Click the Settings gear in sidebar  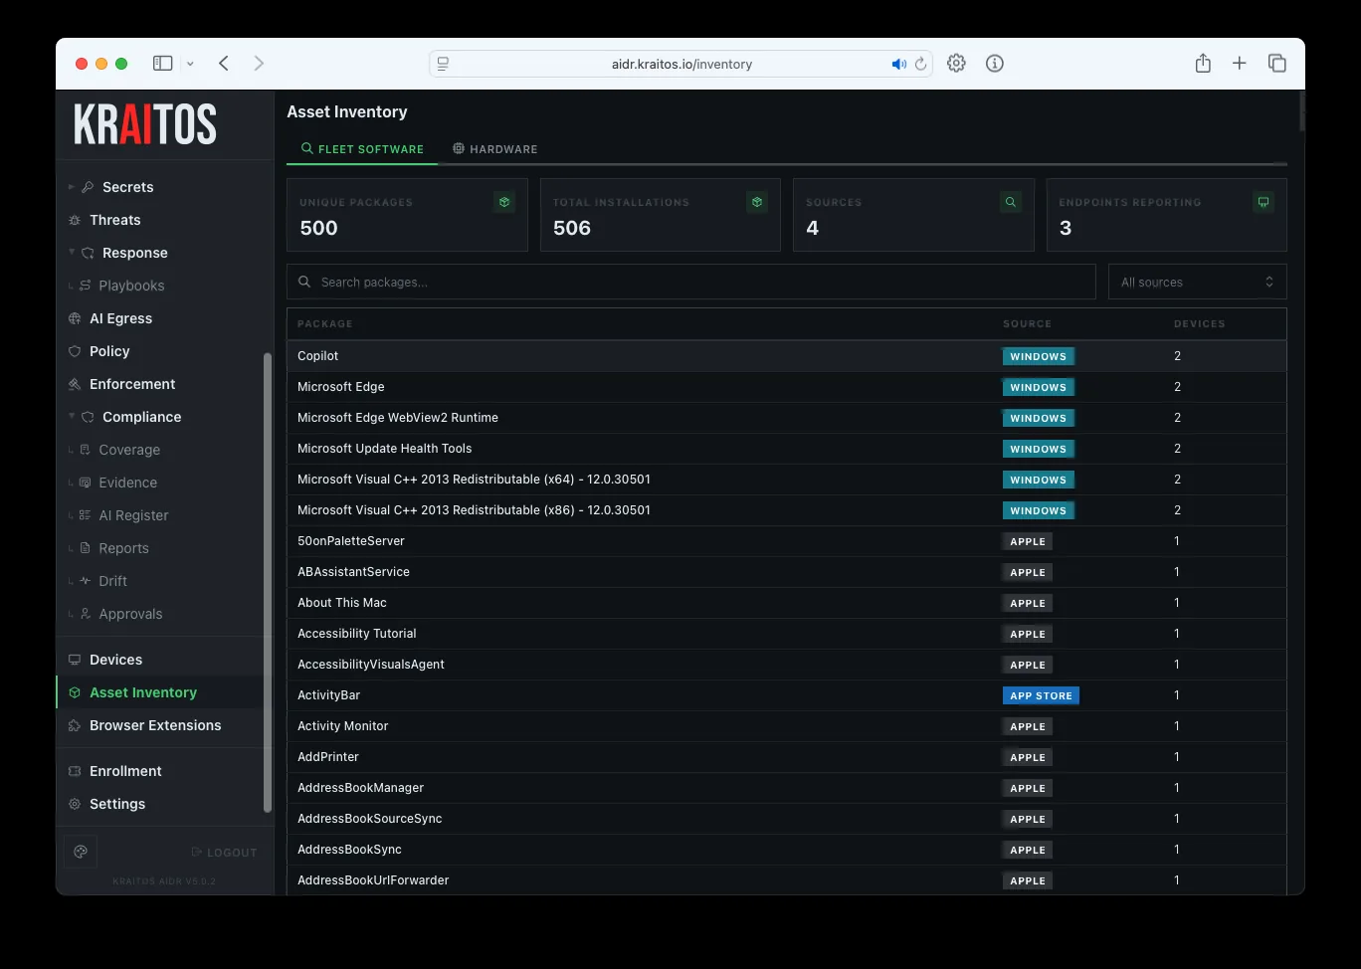[x=75, y=804]
